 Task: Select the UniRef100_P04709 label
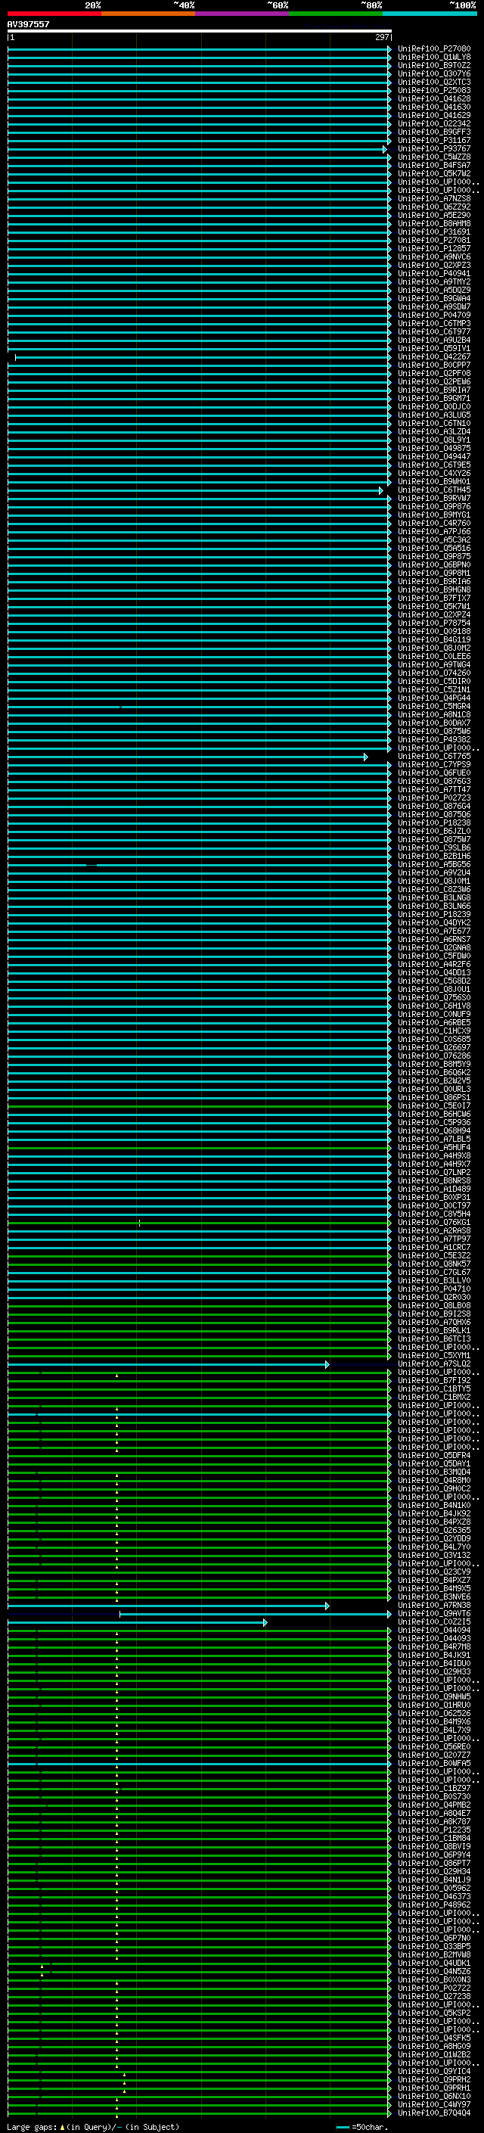coord(434,316)
